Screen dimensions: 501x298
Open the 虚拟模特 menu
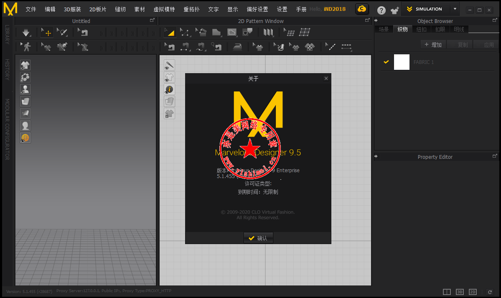164,9
